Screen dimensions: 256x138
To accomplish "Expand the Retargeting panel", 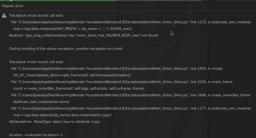I will point(121,13).
